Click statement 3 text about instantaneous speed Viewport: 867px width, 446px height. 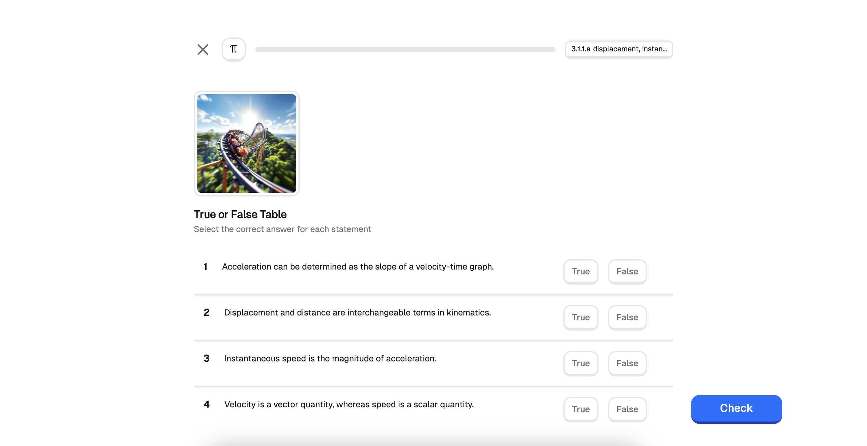click(x=330, y=359)
